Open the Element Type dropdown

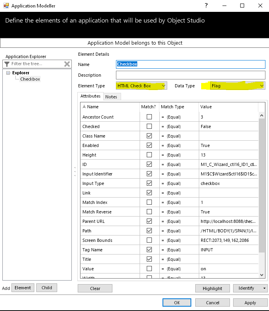click(164, 86)
